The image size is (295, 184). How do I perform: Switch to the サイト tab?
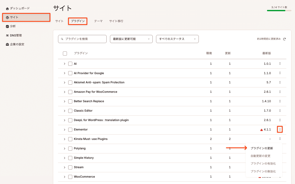(x=59, y=21)
